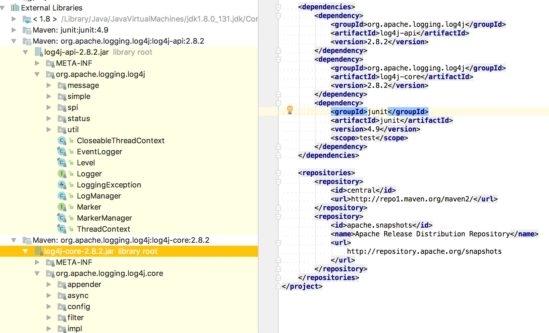Click the version 4.9 line

[x=375, y=129]
